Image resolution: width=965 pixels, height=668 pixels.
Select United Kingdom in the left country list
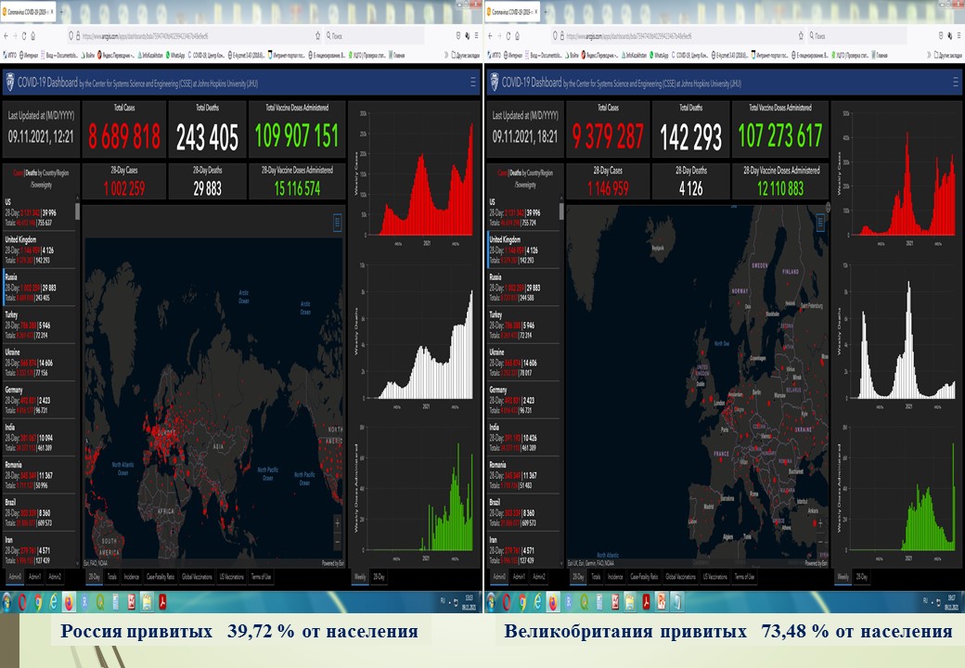pyautogui.click(x=39, y=250)
